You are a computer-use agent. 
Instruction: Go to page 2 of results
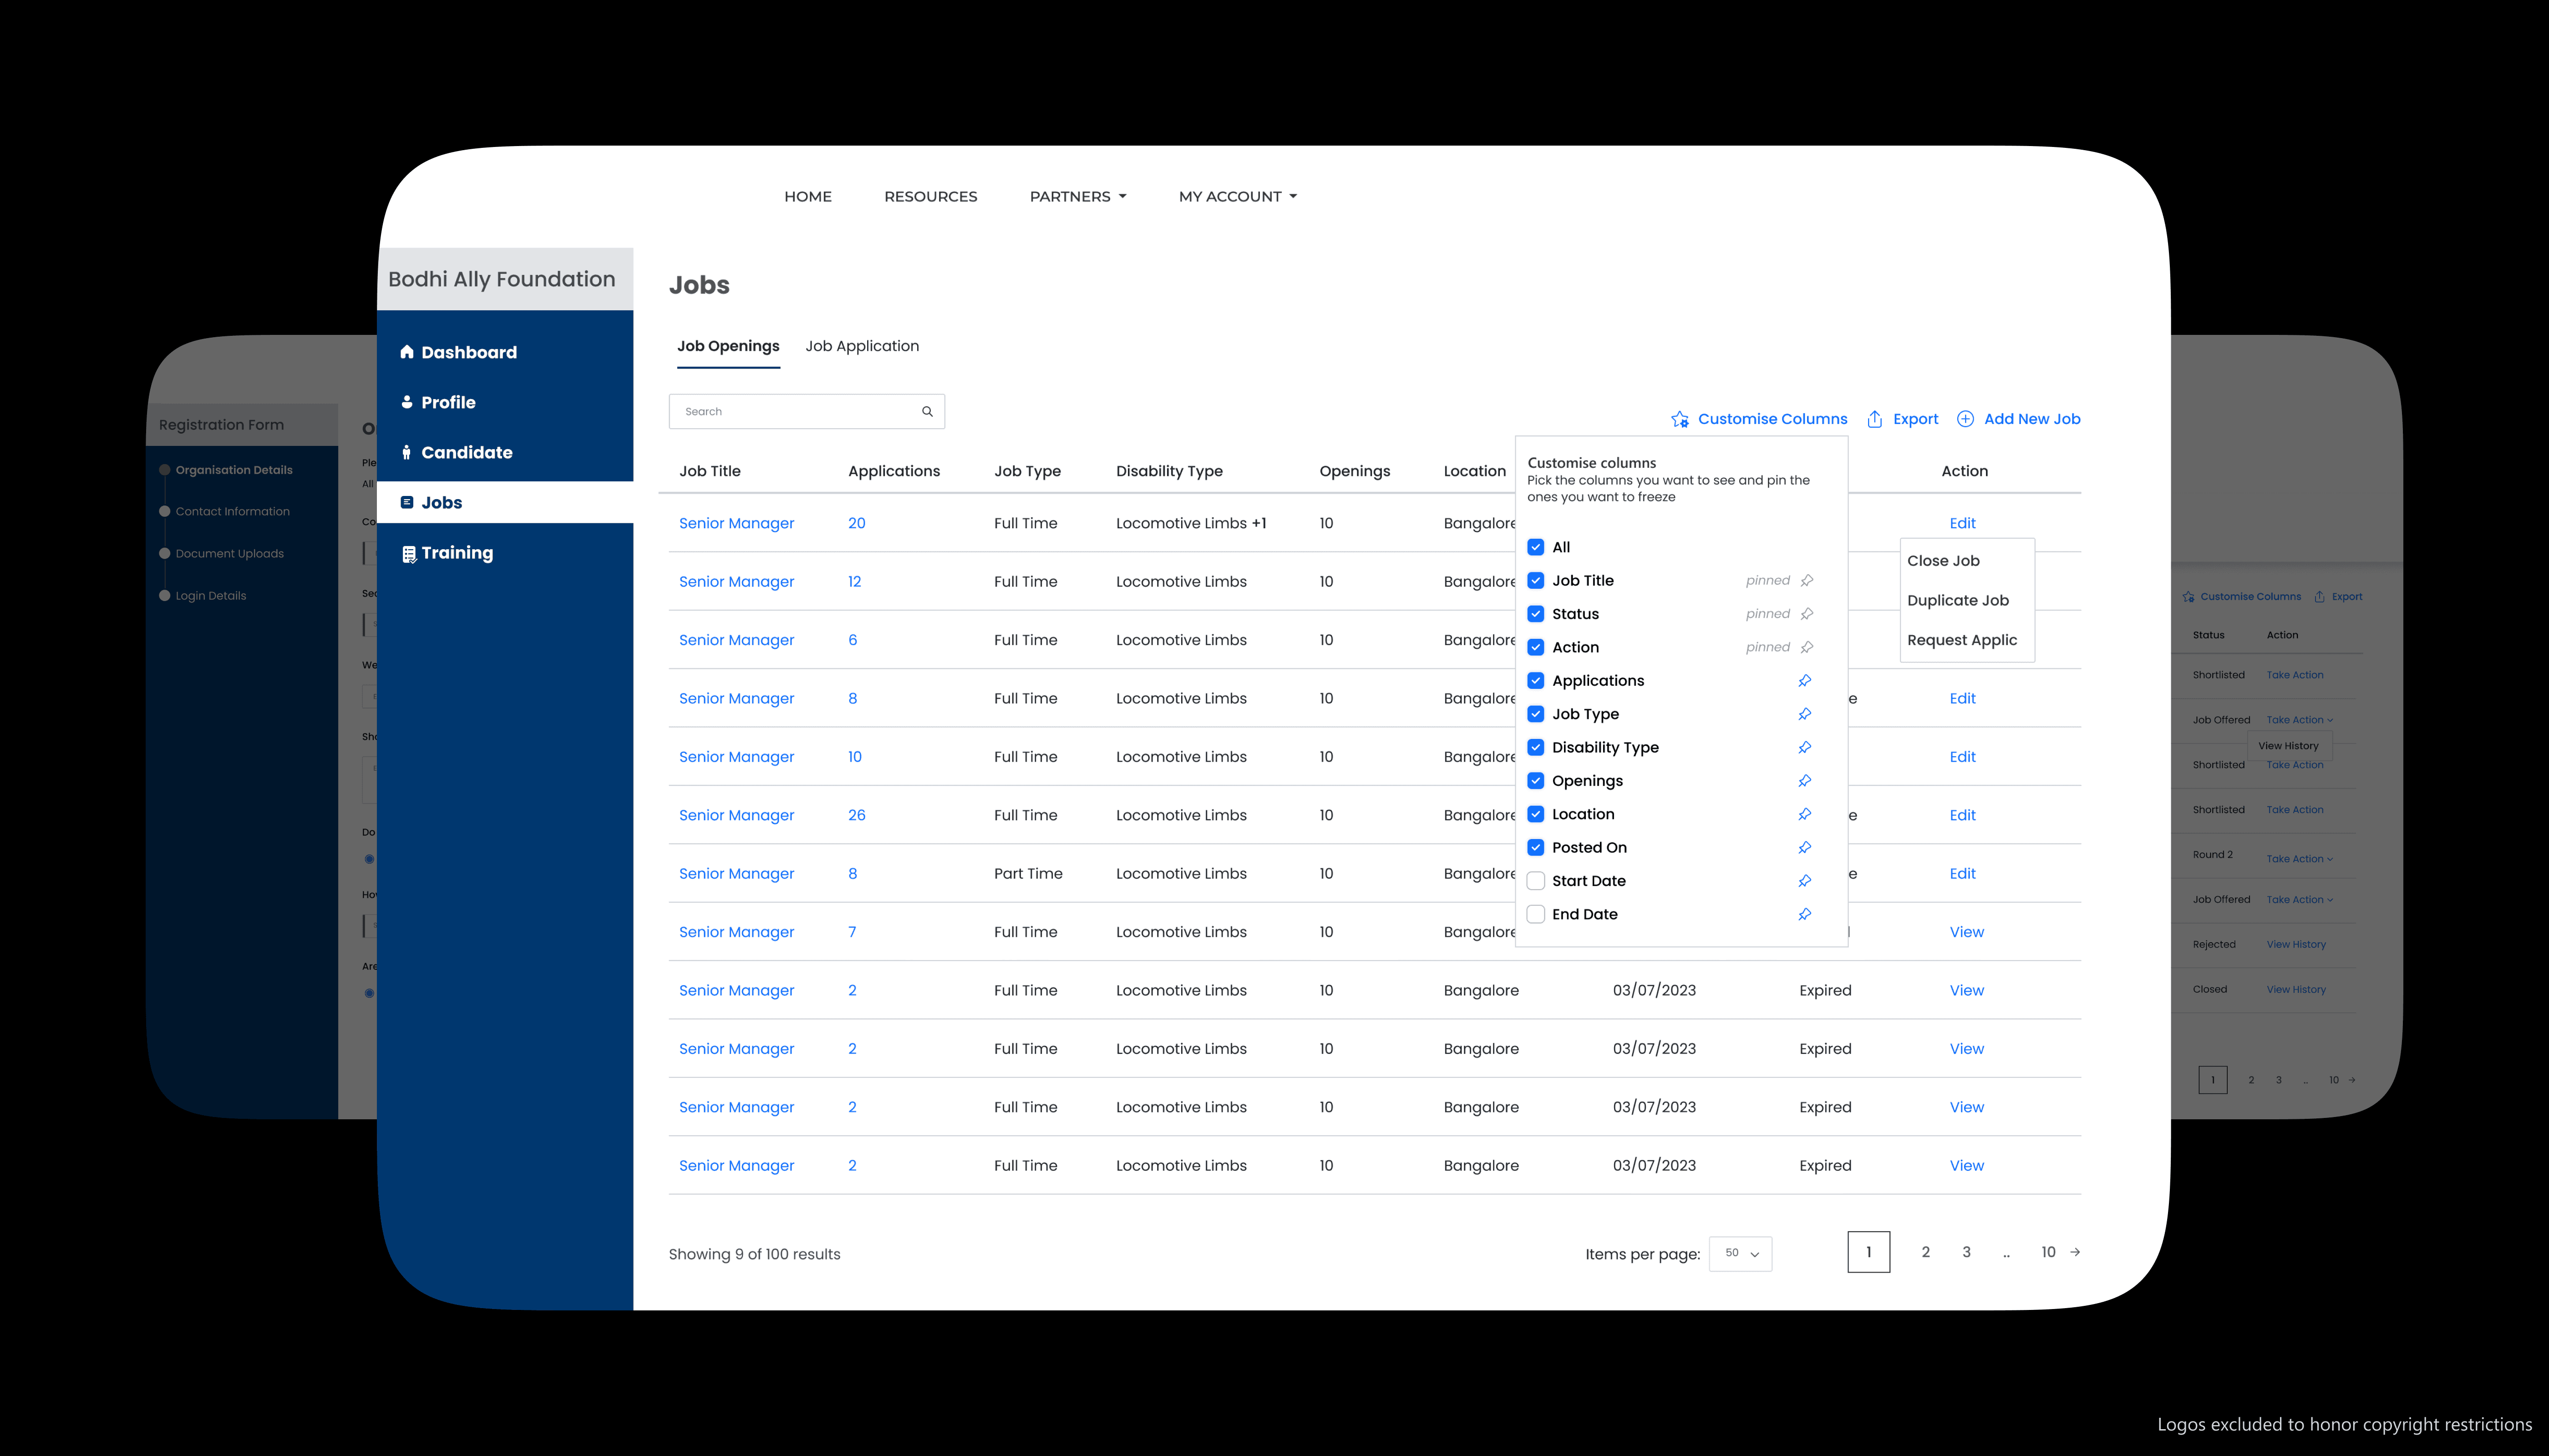1926,1252
